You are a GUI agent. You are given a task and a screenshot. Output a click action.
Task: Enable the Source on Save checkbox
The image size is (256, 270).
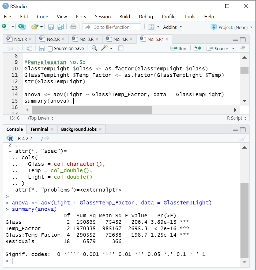50,48
